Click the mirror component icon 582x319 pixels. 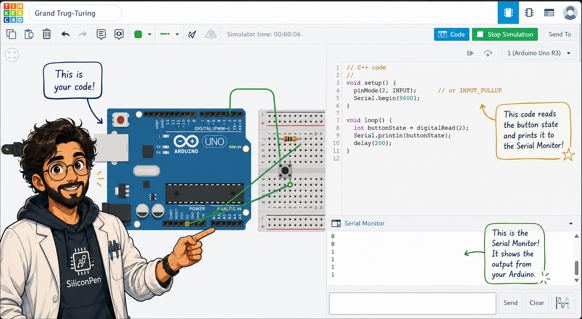pos(211,34)
